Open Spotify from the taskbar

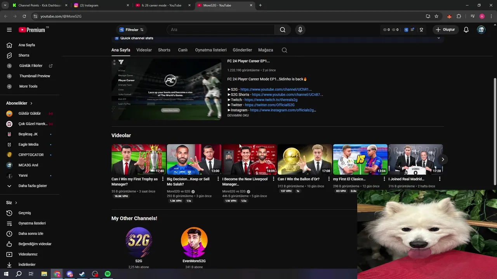pos(108,274)
